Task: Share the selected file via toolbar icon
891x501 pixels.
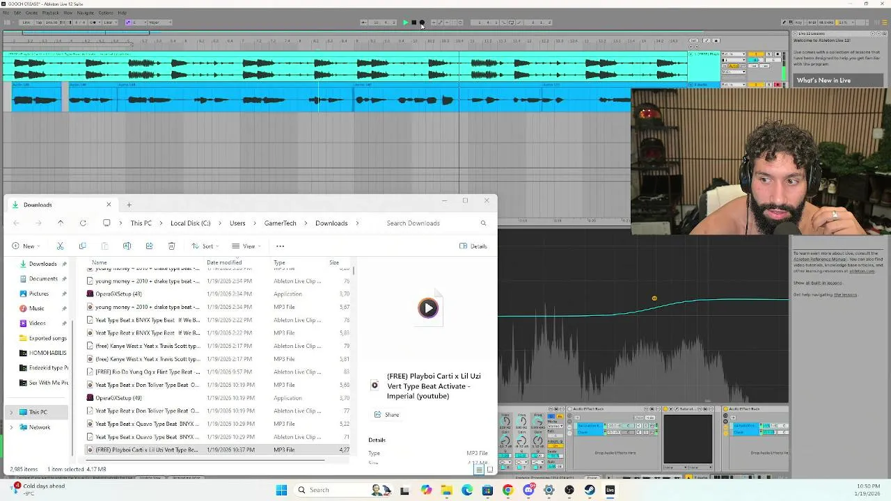Action: point(149,246)
